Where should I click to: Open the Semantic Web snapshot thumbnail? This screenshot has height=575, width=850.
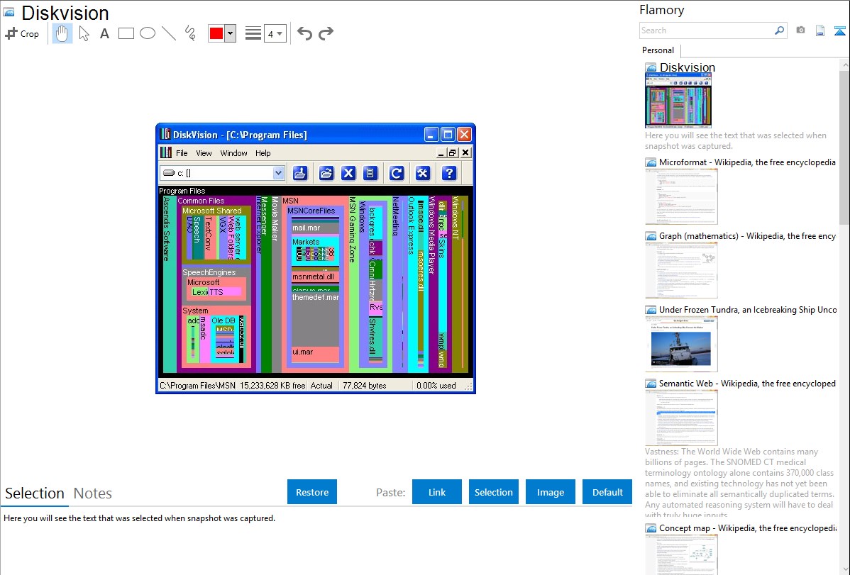(681, 418)
